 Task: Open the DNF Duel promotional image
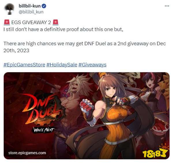click(86, 116)
